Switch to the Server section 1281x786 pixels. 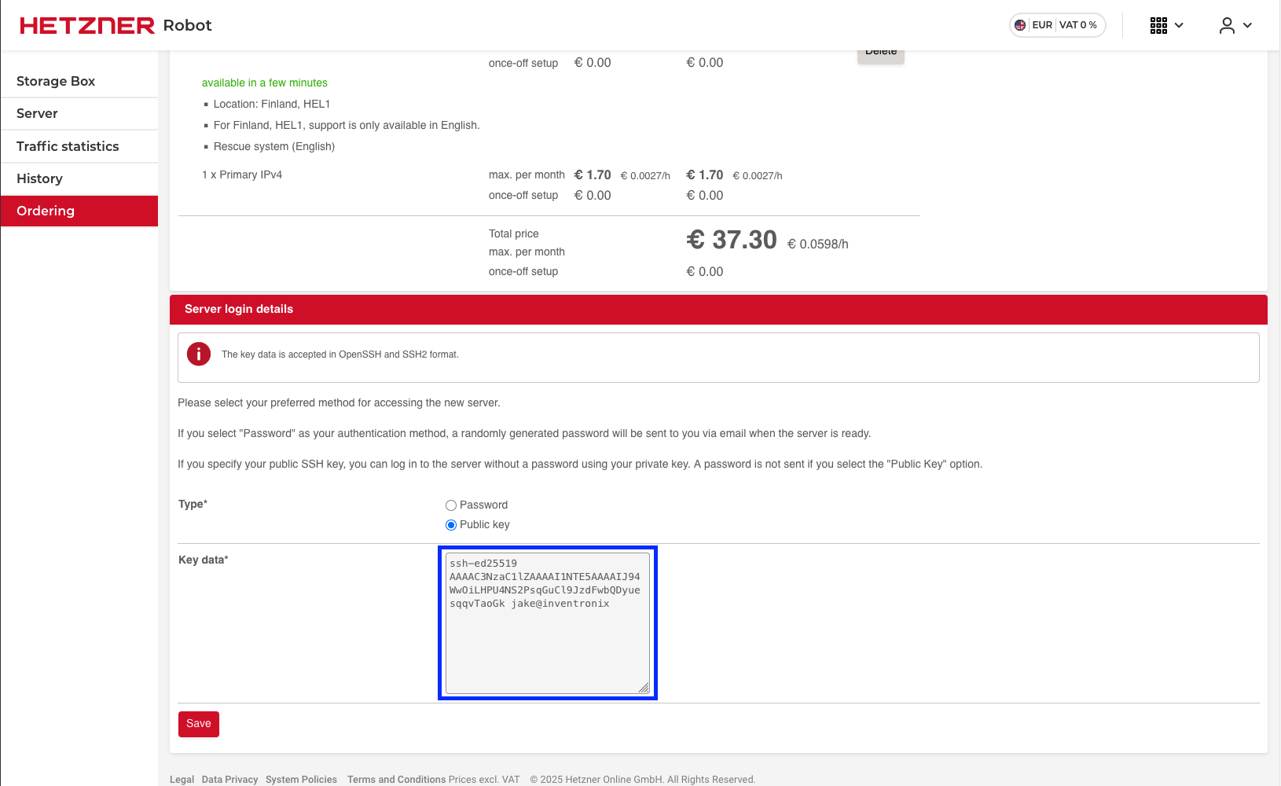click(36, 113)
